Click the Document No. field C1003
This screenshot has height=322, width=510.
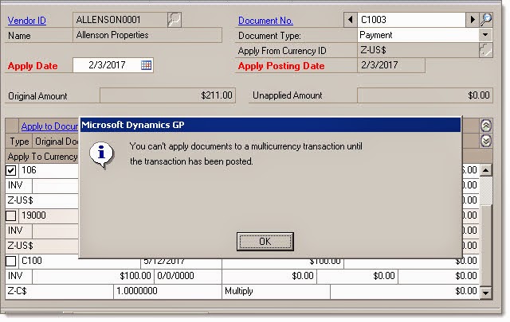click(411, 20)
